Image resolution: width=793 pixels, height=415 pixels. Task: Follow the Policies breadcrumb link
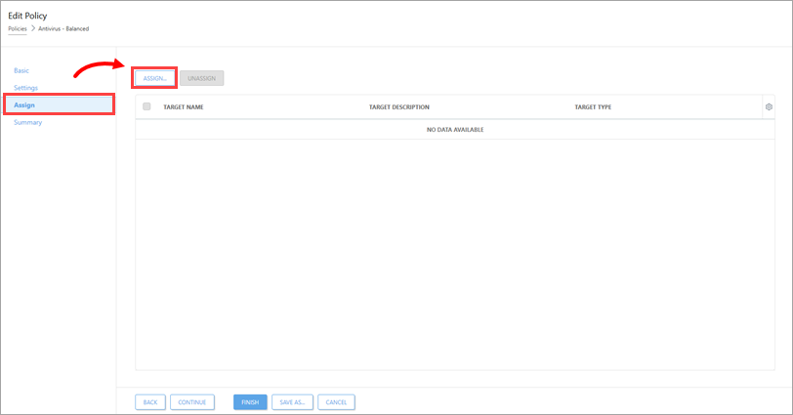coord(18,28)
